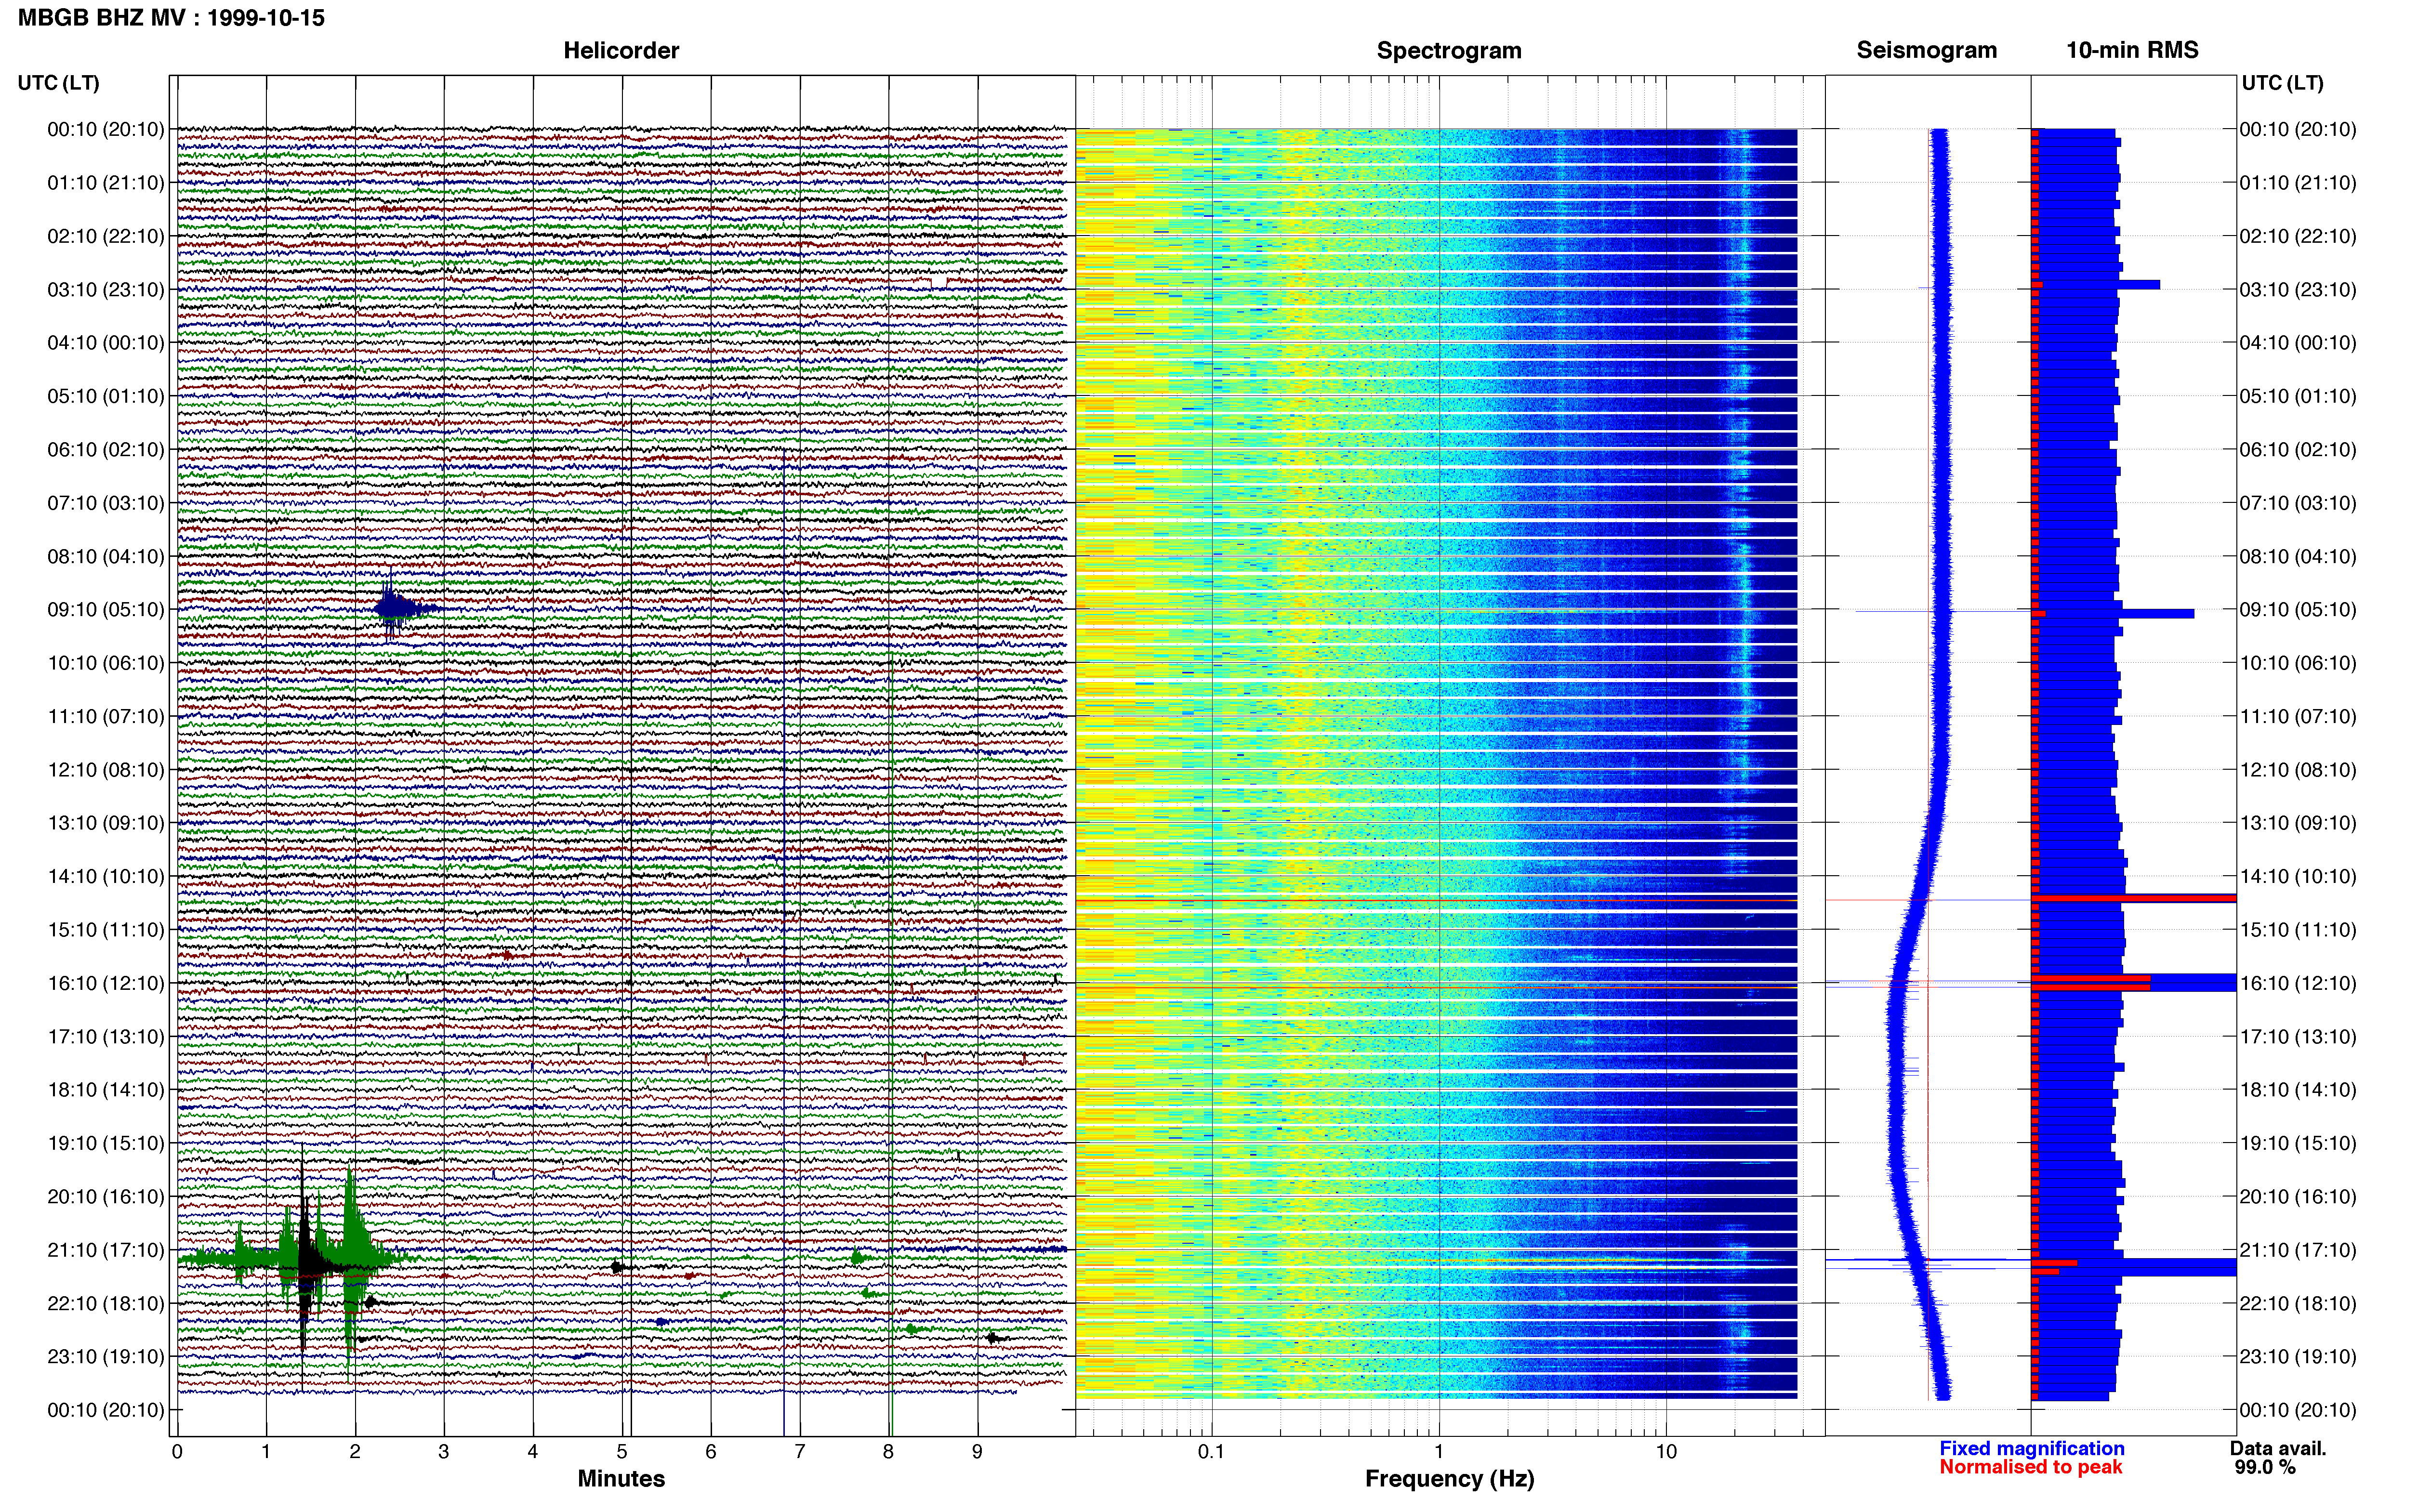This screenshot has width=2418, height=1512.
Task: Click the left time label '03:10 (23:10)'
Action: 105,290
